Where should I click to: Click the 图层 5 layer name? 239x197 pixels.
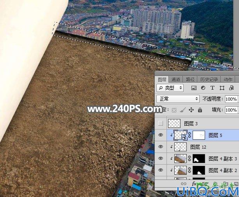215,135
